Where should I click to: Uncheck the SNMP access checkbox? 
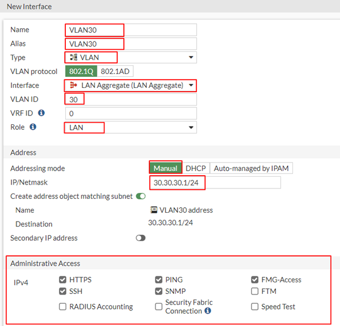click(159, 291)
